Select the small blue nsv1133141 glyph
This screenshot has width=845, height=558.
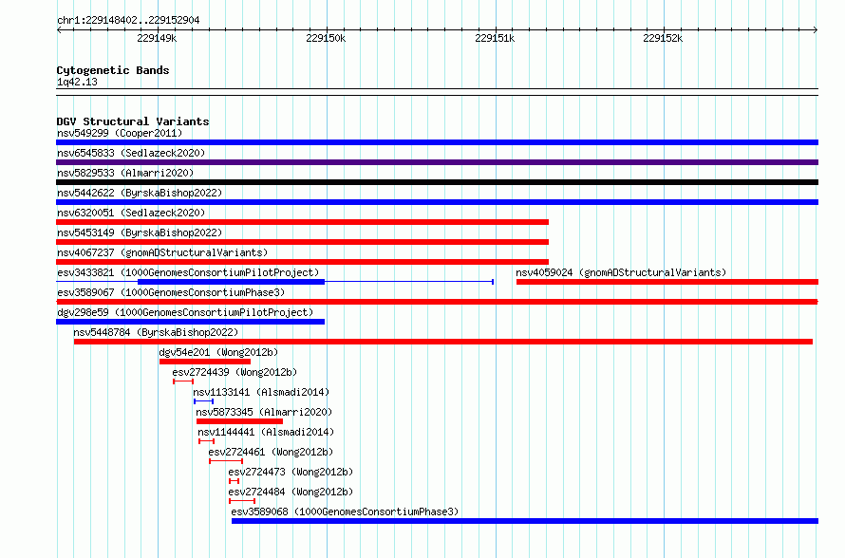(204, 401)
